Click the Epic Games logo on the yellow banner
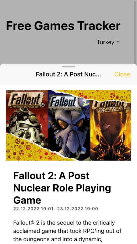Viewport: 137px width, 244px height. 28,147
